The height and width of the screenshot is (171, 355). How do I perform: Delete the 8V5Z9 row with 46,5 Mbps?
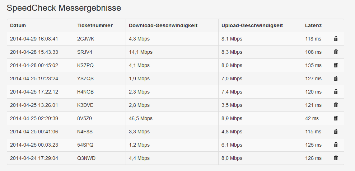click(336, 118)
